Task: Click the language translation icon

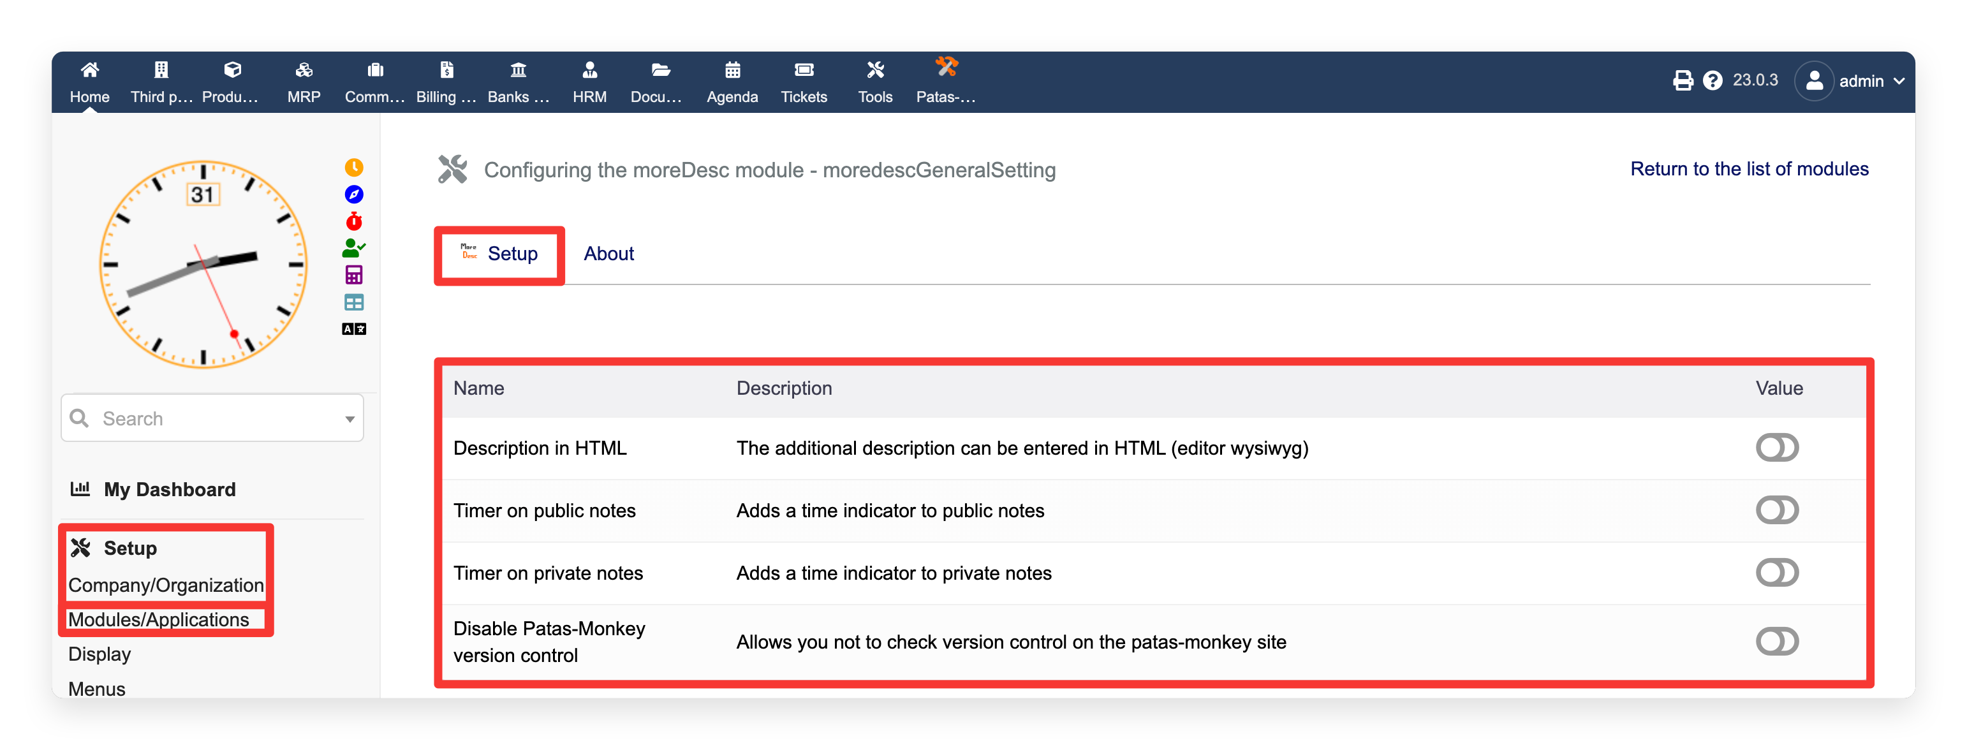Action: pos(353,329)
